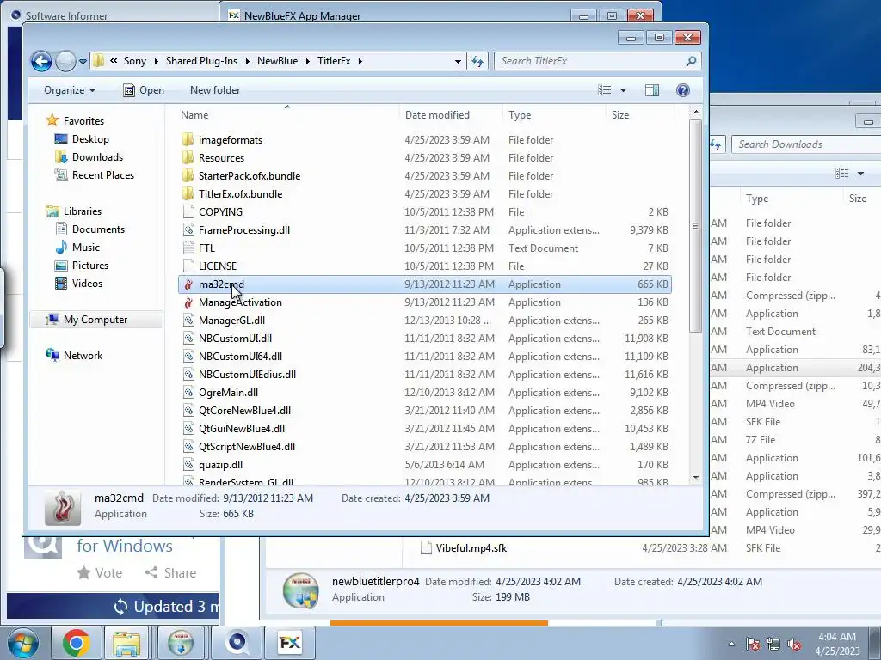Select NBCustomUI64.dll file
The height and width of the screenshot is (660, 881).
240,356
